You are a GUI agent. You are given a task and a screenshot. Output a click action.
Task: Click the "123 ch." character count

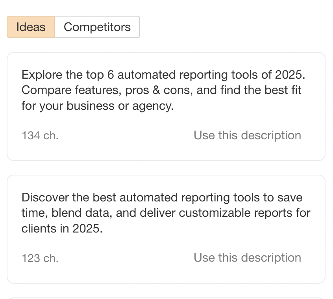pyautogui.click(x=40, y=258)
